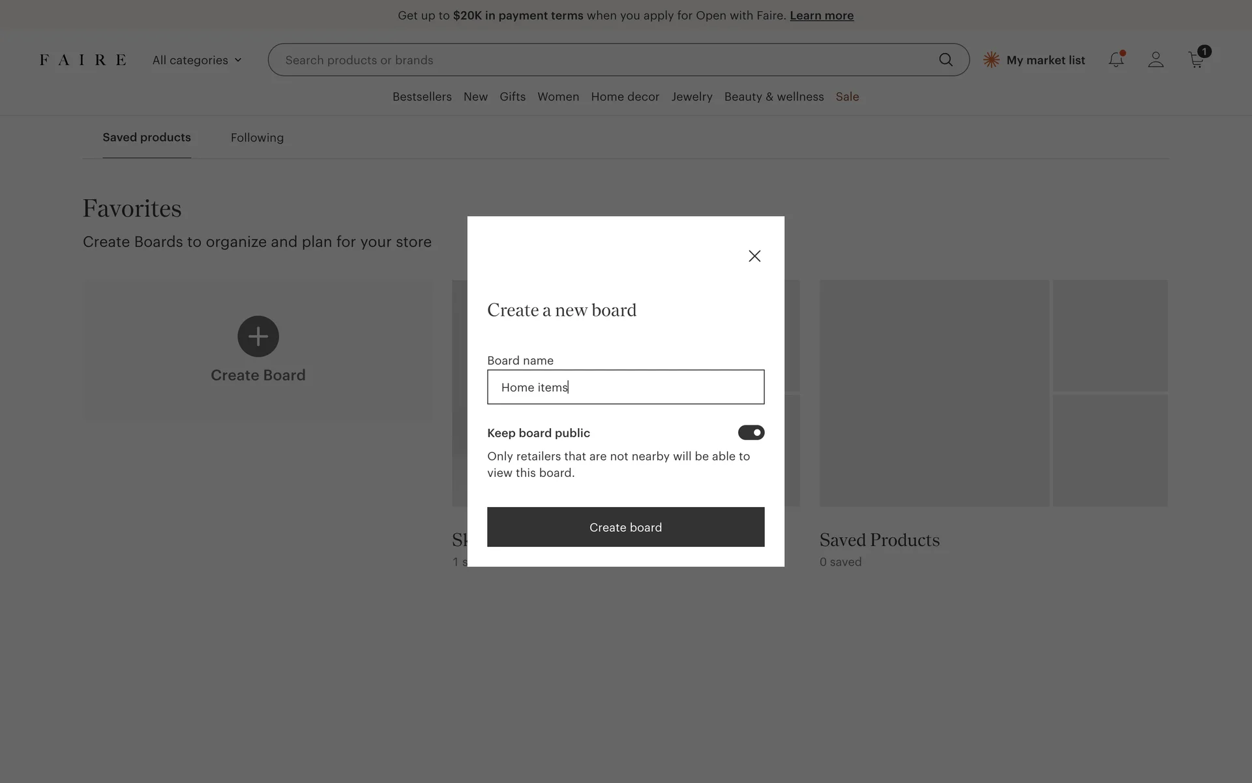Viewport: 1252px width, 783px height.
Task: Click the My market list starburst icon
Action: (x=991, y=60)
